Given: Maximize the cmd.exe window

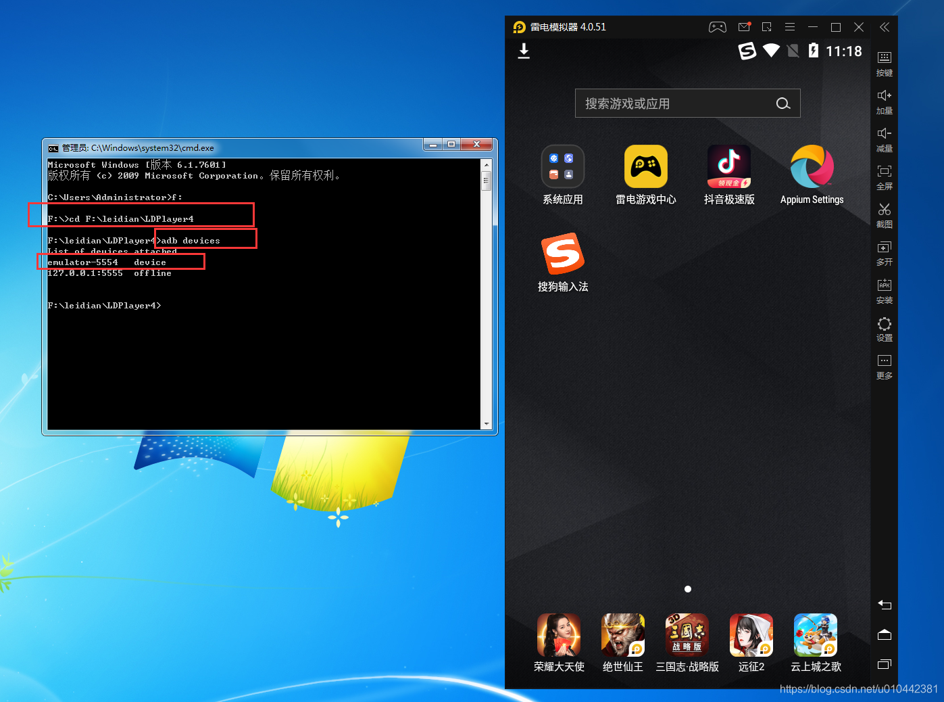Looking at the screenshot, I should [x=451, y=144].
